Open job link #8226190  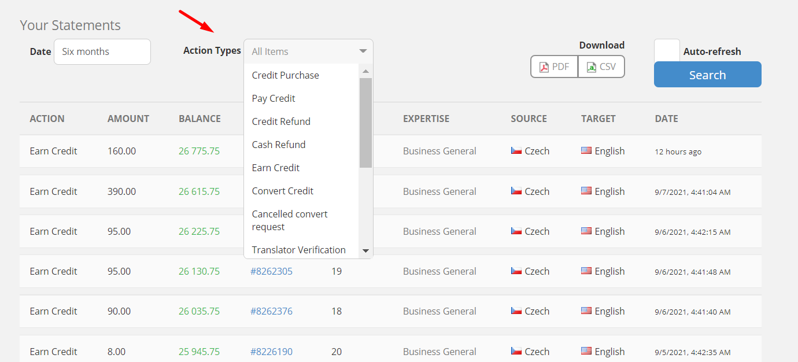[271, 352]
